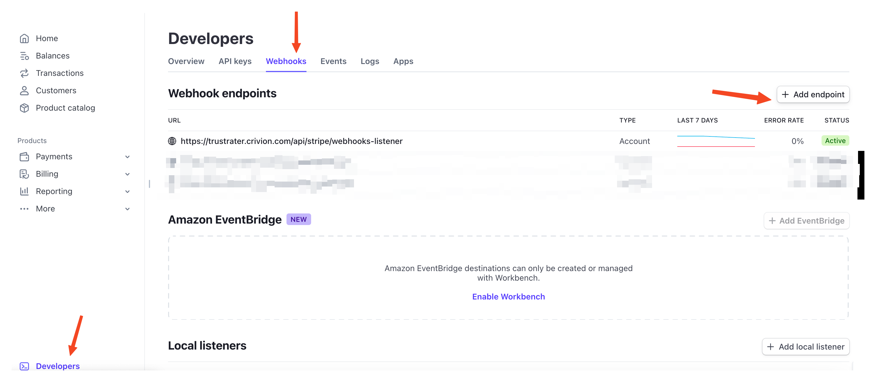The image size is (876, 382).
Task: Open the trustrater webhooks-listener endpoint row
Action: click(291, 141)
